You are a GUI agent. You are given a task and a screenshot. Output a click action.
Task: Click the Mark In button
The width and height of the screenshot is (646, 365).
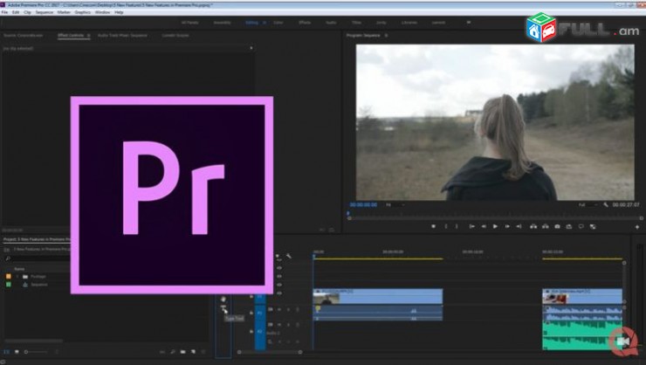pos(446,226)
